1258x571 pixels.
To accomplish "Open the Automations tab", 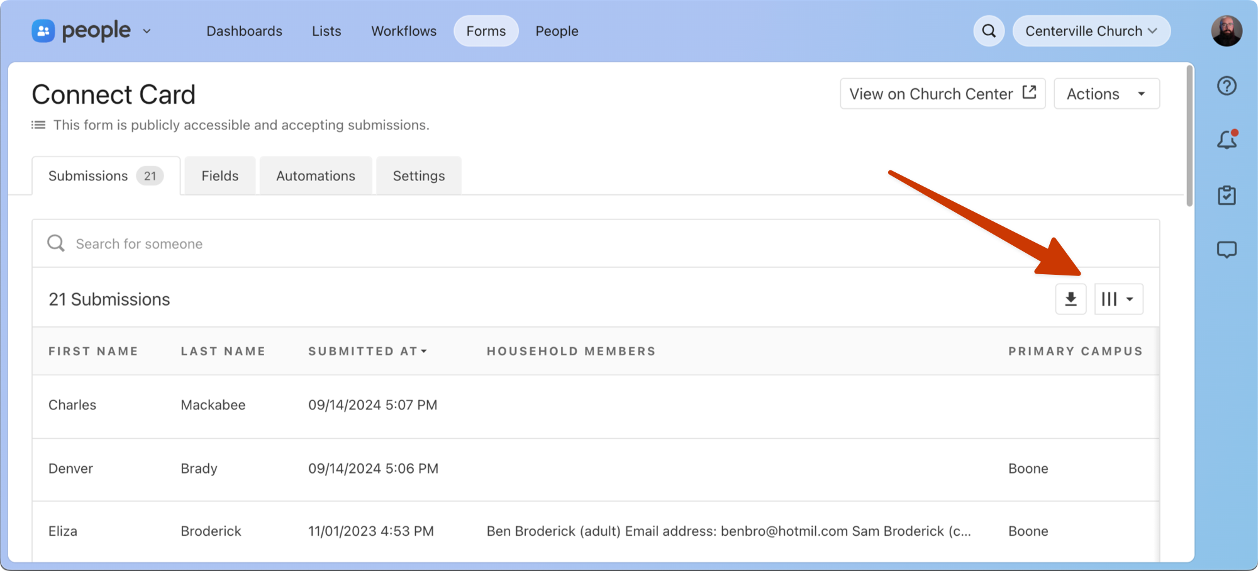I will (x=315, y=175).
